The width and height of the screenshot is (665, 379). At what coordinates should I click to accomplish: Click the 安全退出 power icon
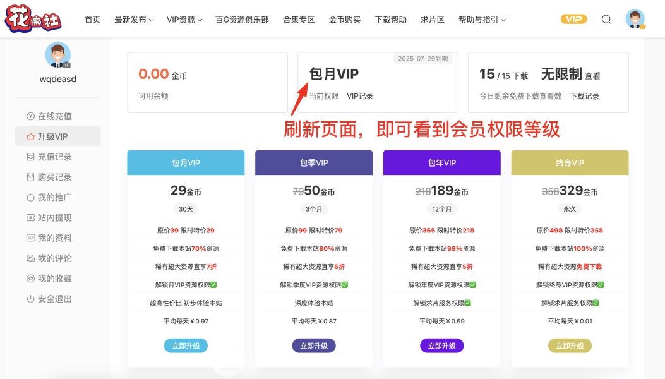30,299
